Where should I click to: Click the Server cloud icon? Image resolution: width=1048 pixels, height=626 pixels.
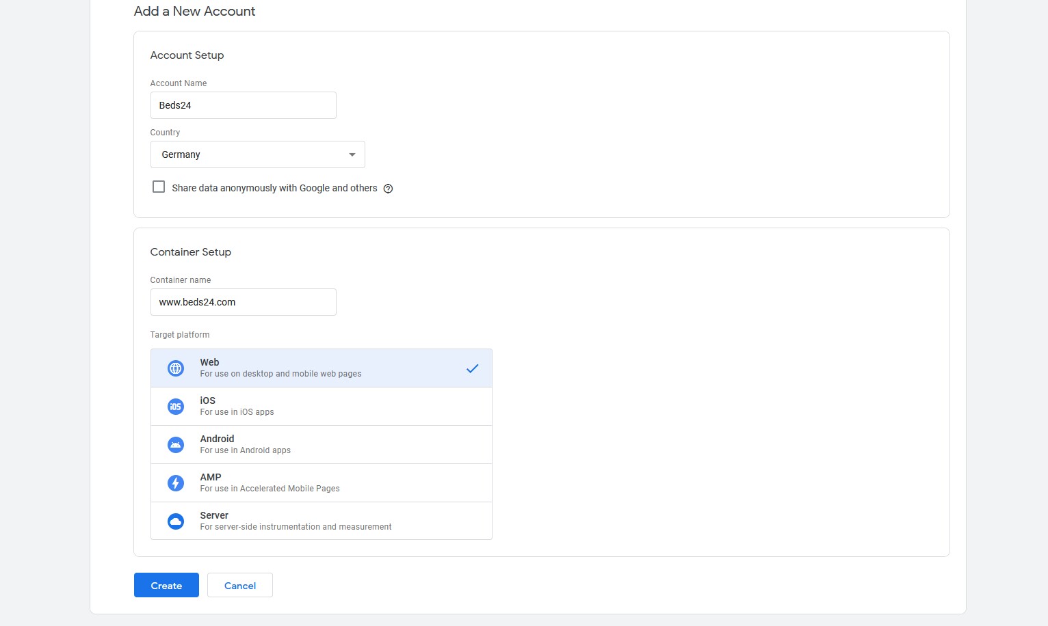[176, 521]
